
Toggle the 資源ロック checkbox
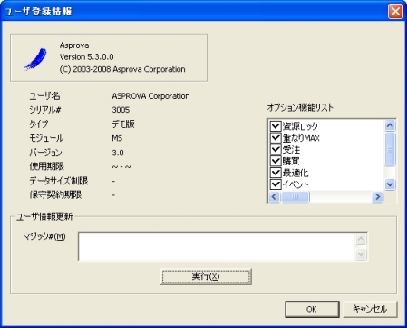click(276, 126)
